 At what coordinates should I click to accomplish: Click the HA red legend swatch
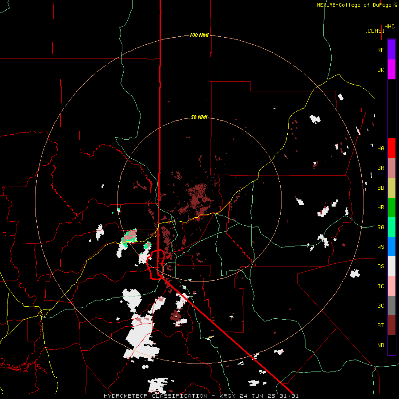391,148
